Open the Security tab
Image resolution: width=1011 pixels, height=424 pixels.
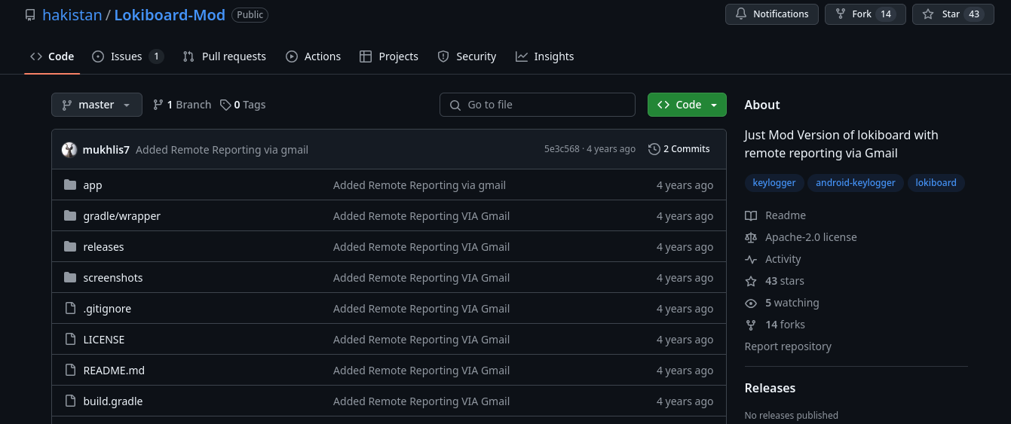coord(467,56)
